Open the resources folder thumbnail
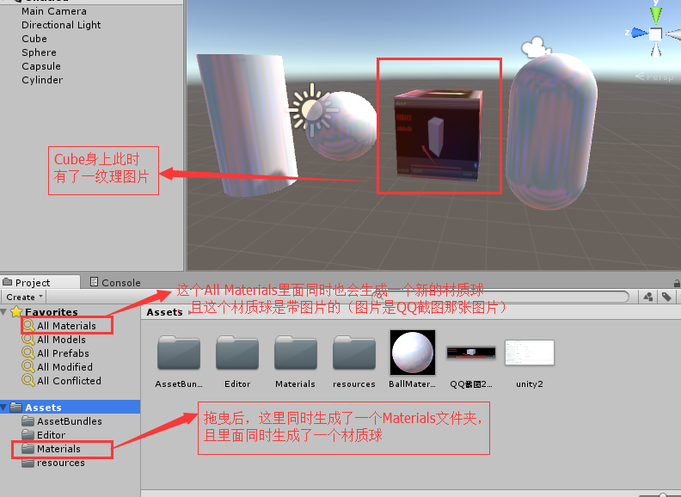The image size is (681, 497). point(354,353)
